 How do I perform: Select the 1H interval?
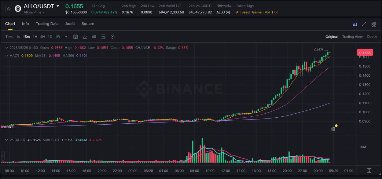[35, 37]
